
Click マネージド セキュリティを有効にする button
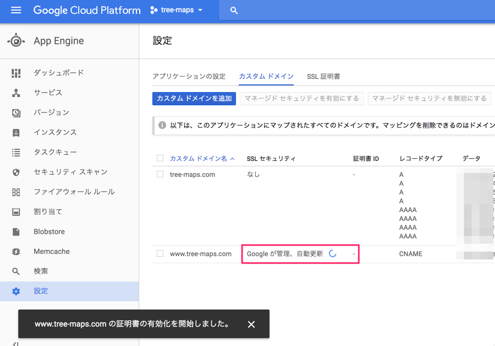pos(302,99)
